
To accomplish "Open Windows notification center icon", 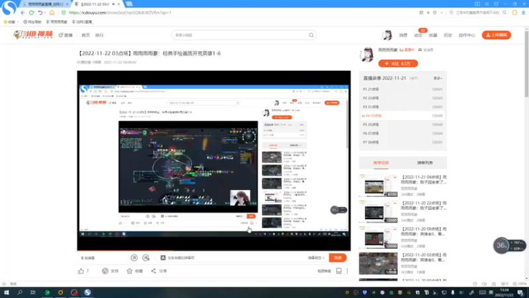I will (x=521, y=293).
